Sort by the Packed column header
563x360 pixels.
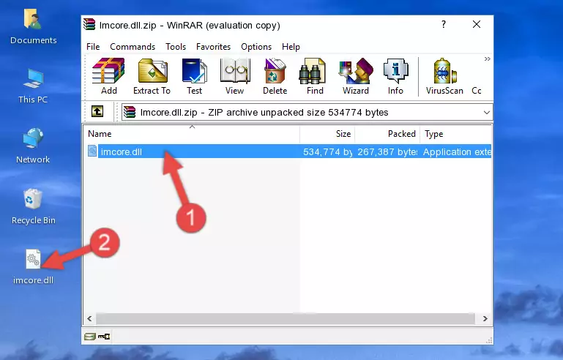click(x=387, y=134)
